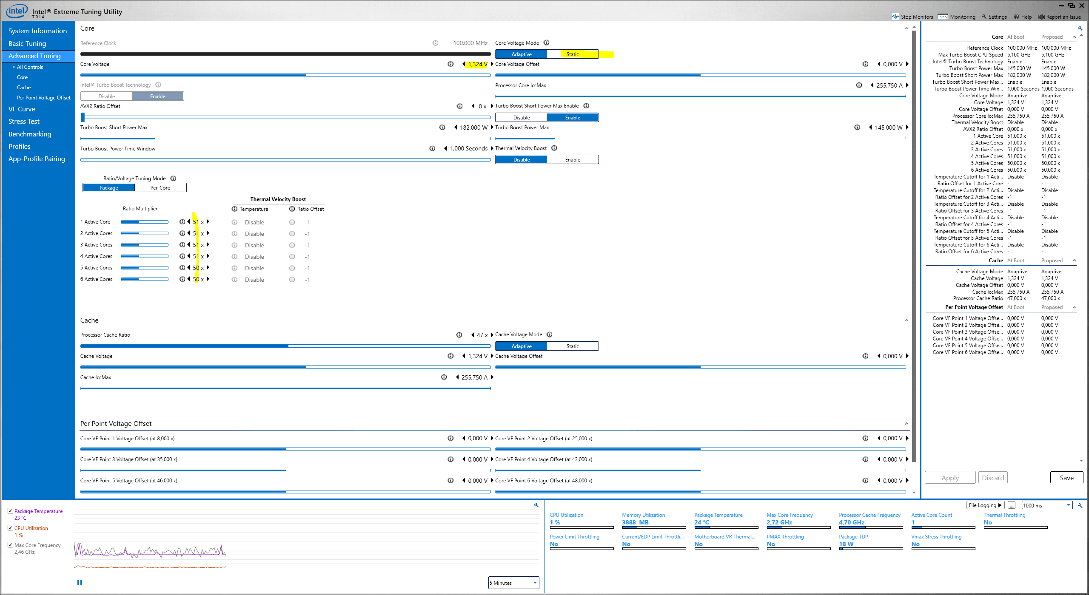Click info icon for Turbo Boost Short Power Max Enable
Screen dimensions: 1089x595
[x=586, y=106]
